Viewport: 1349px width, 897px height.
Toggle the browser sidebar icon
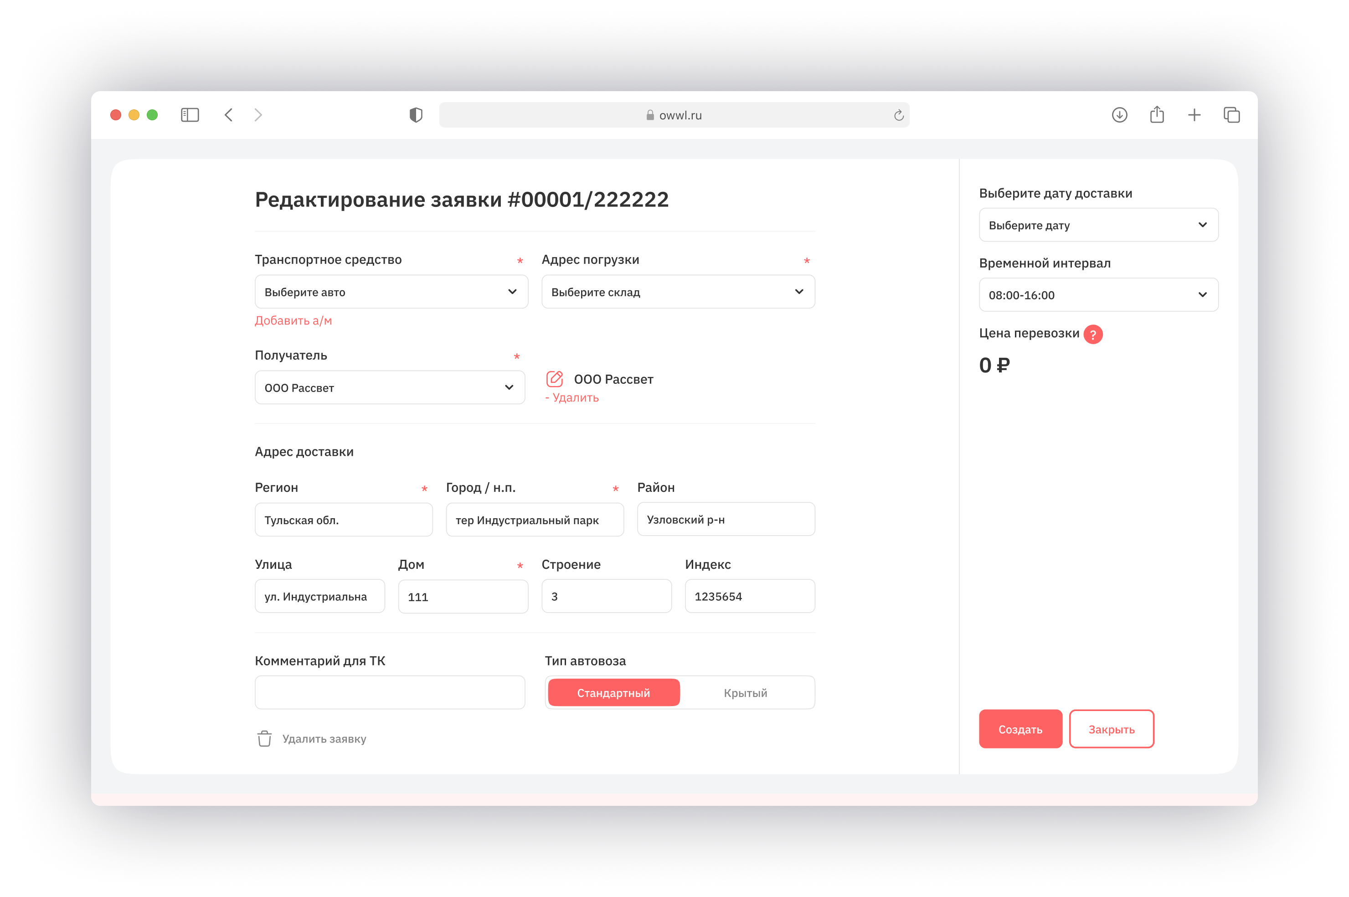[190, 115]
